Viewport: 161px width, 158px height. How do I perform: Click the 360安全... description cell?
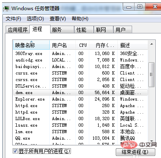132,53
